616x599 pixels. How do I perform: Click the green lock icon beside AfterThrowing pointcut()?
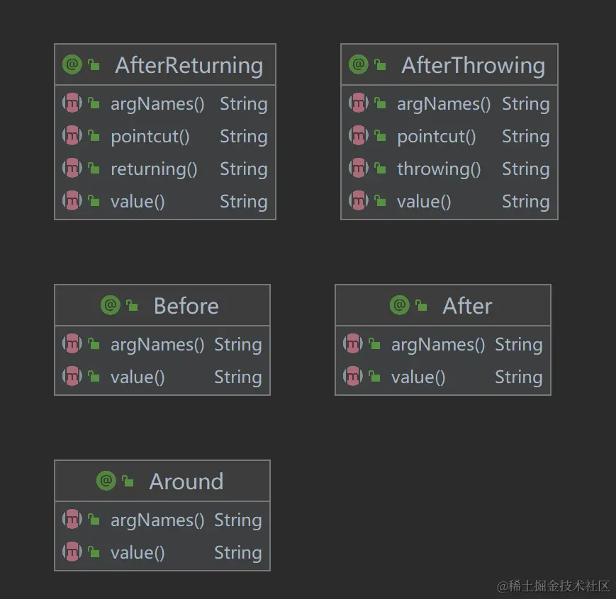tap(380, 137)
